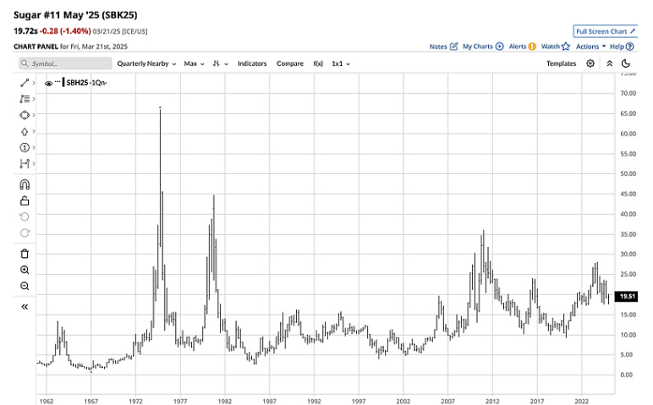Toggle dark mode with the moon icon

point(625,63)
